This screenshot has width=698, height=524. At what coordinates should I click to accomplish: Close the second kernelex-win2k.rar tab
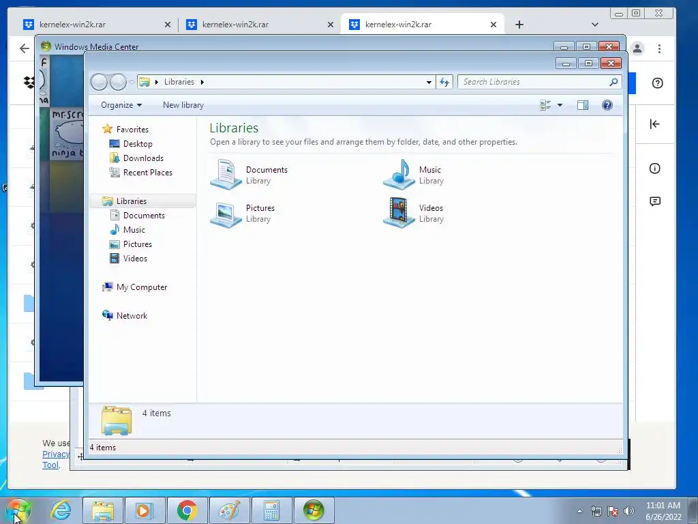coord(331,25)
